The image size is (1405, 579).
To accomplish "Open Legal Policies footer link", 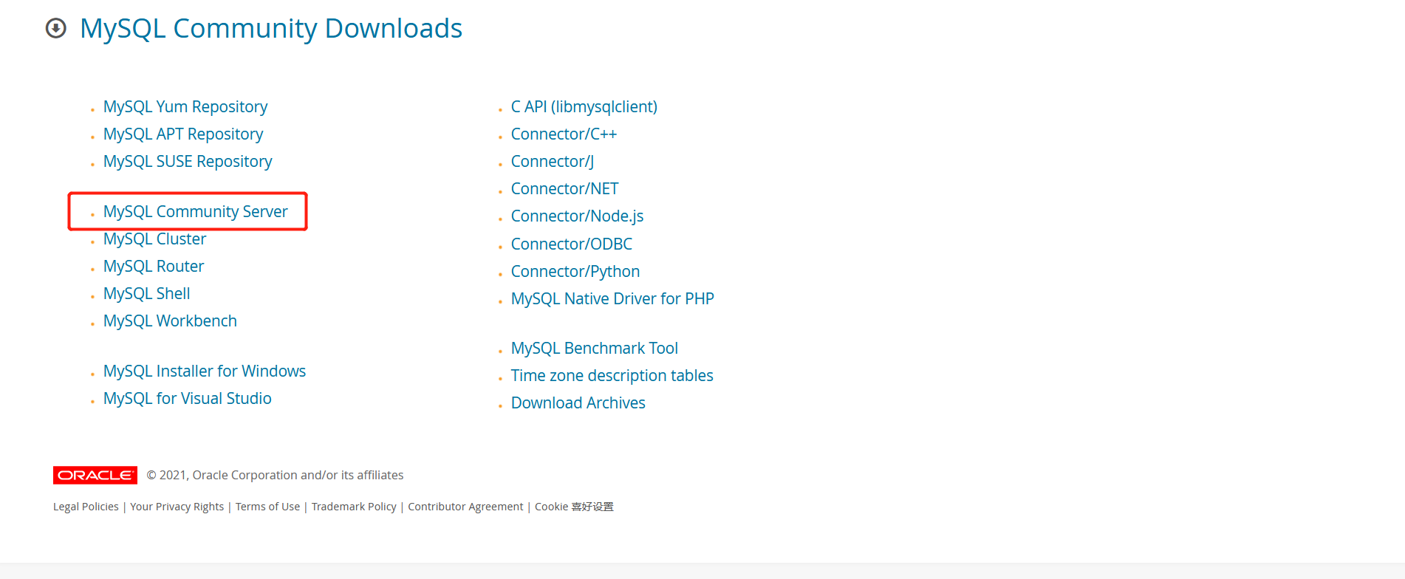I will point(86,507).
